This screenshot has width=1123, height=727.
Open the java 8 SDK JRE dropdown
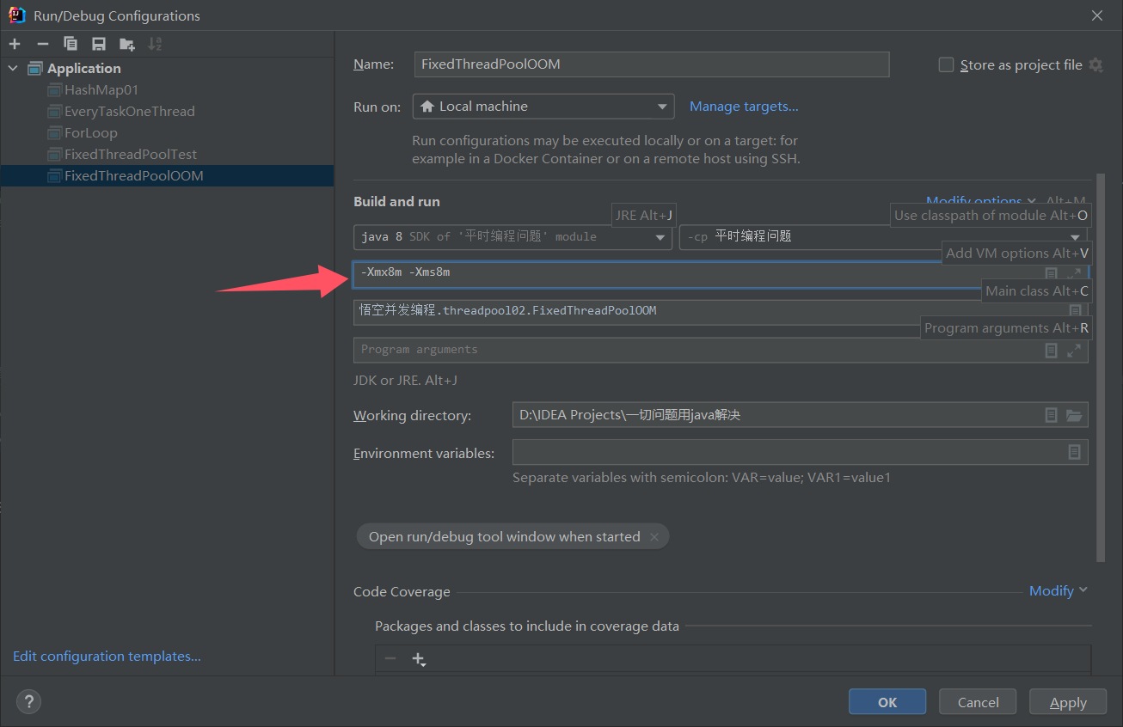coord(662,237)
